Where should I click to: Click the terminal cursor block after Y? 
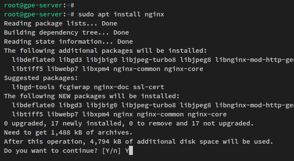pyautogui.click(x=131, y=151)
